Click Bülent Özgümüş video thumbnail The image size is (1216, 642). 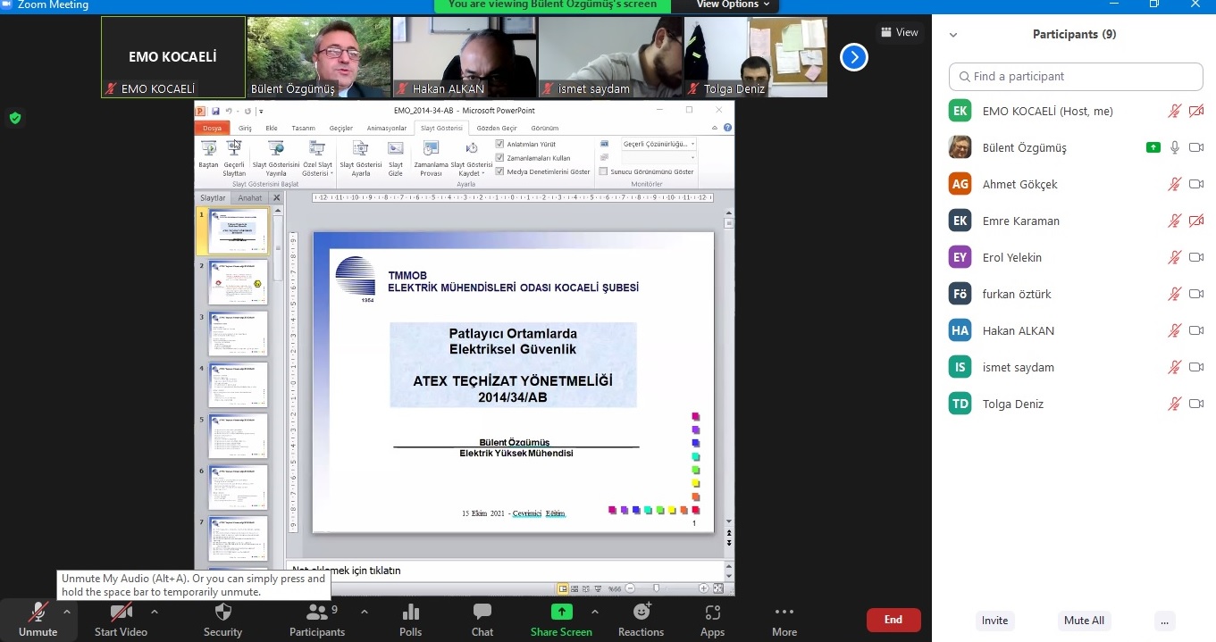click(319, 57)
